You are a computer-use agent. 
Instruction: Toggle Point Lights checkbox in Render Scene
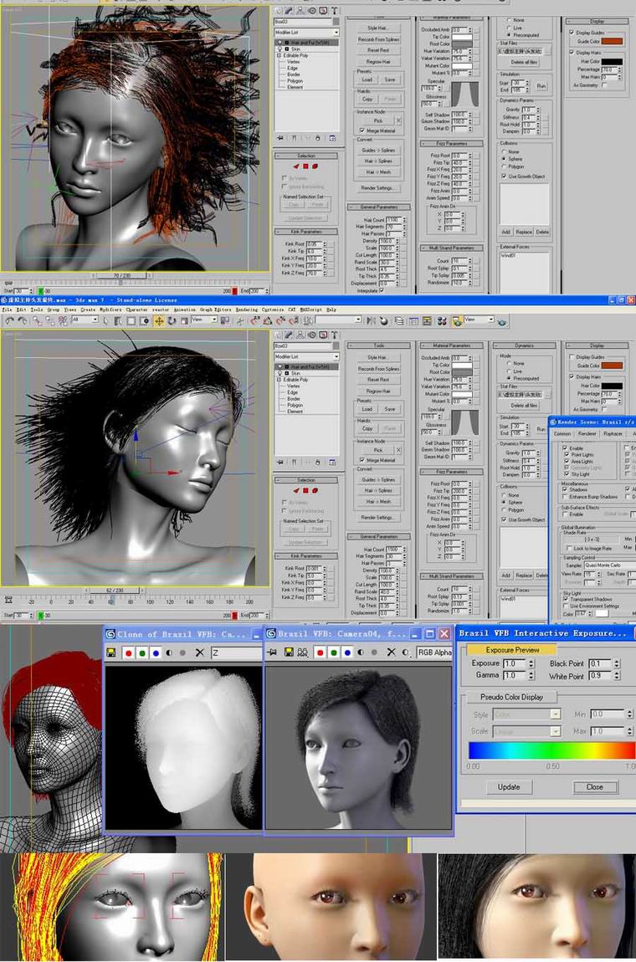click(567, 454)
